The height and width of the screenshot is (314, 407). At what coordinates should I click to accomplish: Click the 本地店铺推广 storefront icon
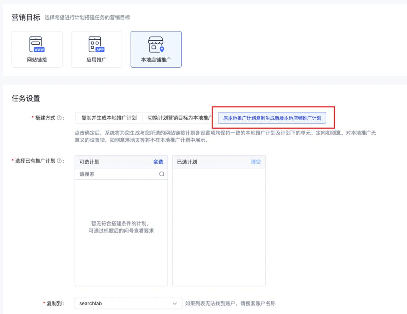point(156,45)
